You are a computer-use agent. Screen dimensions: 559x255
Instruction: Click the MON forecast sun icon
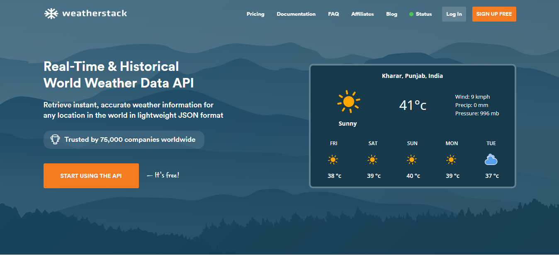(451, 160)
